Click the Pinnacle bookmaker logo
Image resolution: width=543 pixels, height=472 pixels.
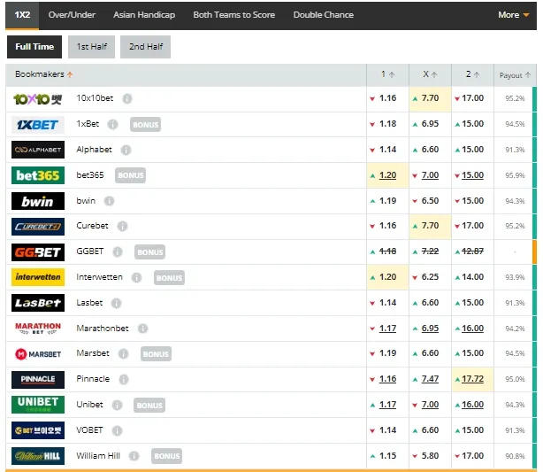[38, 379]
